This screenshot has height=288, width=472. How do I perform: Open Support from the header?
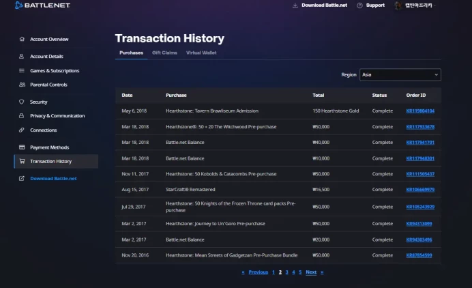(x=375, y=5)
